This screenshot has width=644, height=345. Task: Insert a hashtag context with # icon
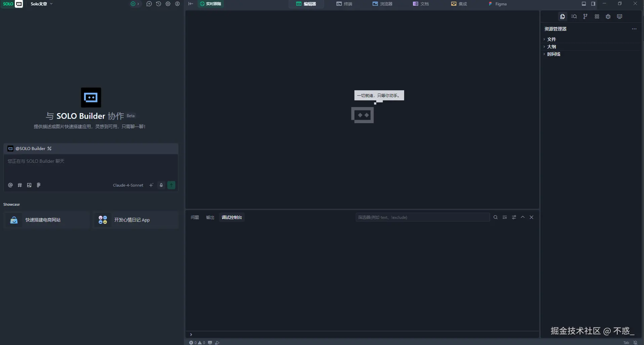click(20, 185)
